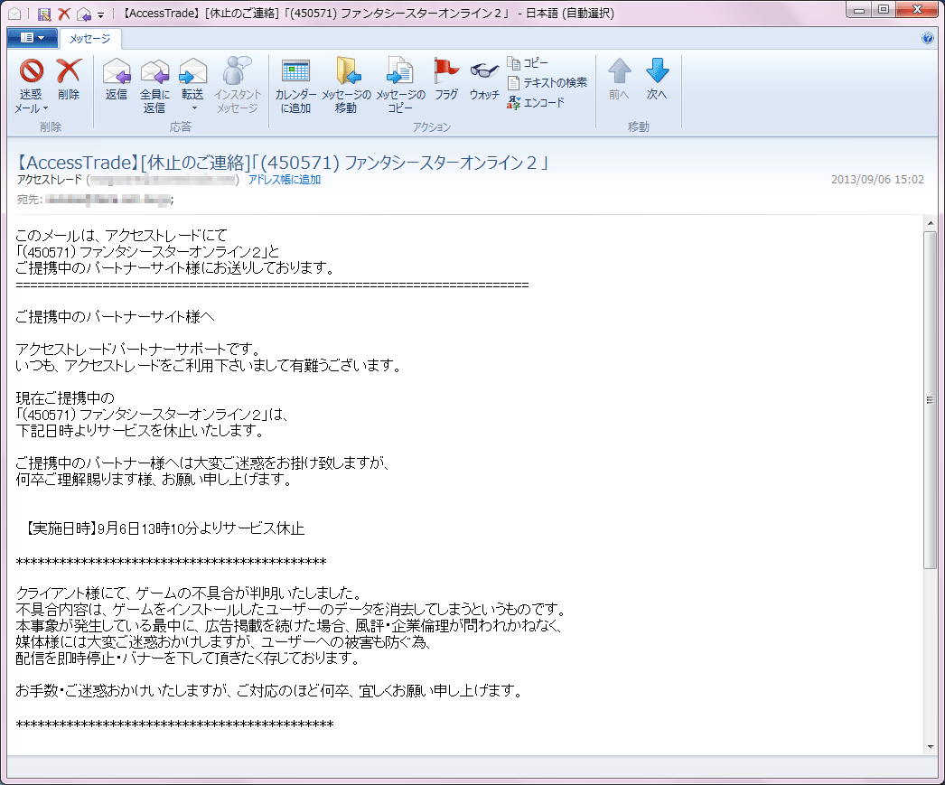
Task: Forward the message (転送)
Action: click(x=192, y=79)
